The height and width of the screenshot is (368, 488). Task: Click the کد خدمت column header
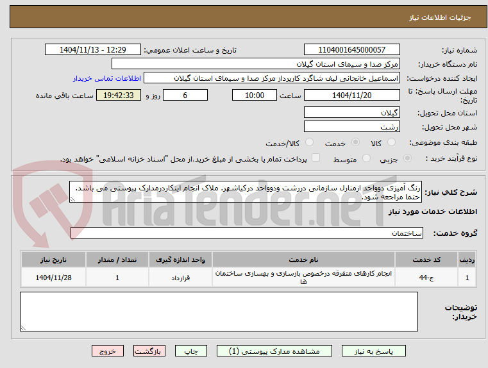426,260
